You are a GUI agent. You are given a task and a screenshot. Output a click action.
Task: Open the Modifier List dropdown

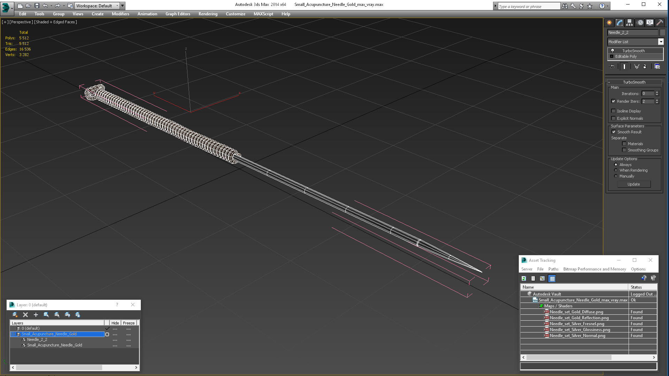click(661, 42)
